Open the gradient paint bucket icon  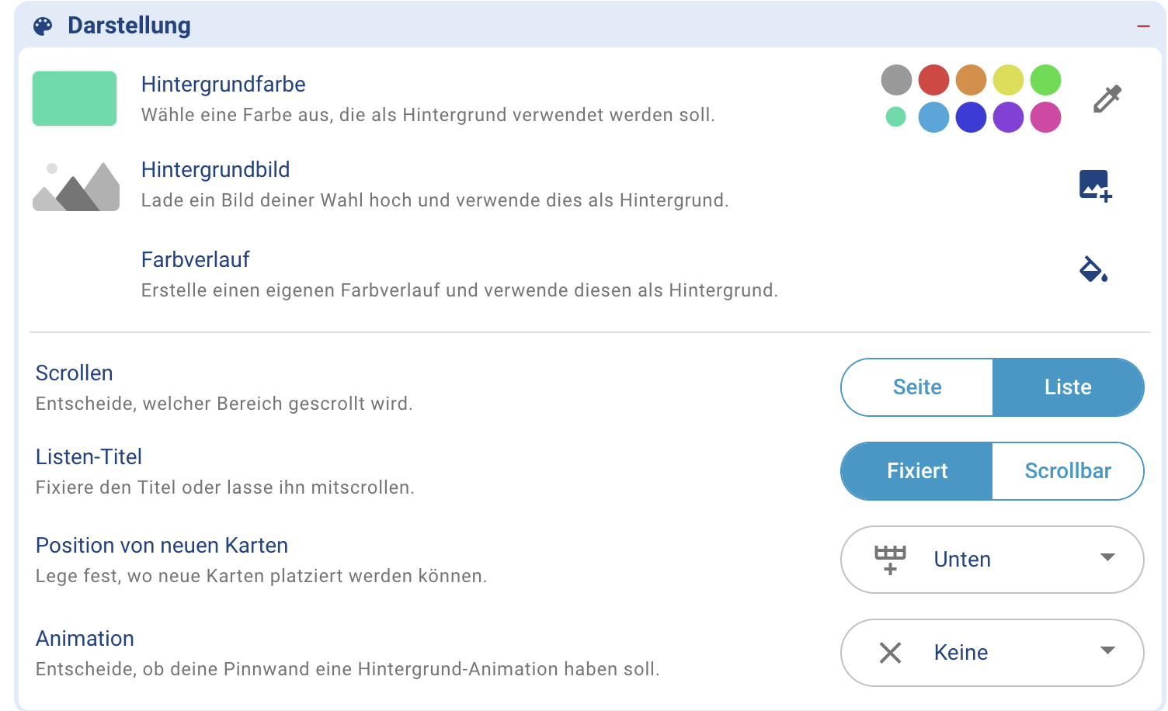point(1093,269)
